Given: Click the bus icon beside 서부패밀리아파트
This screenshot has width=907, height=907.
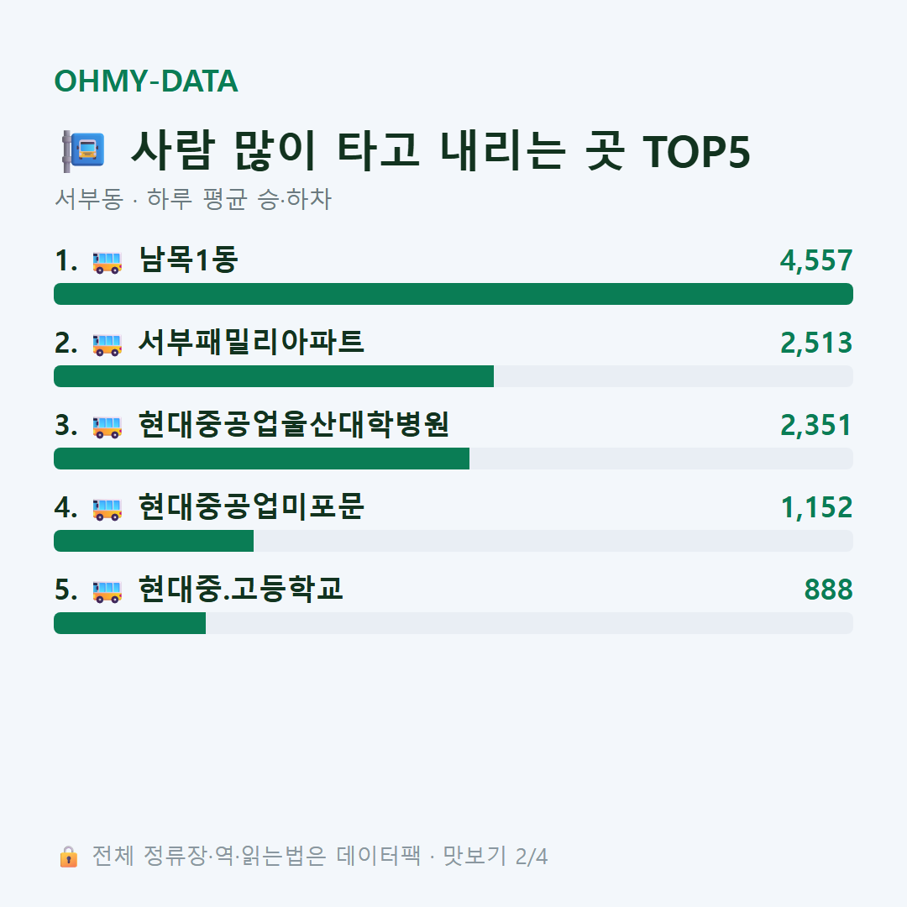Looking at the screenshot, I should pyautogui.click(x=107, y=345).
